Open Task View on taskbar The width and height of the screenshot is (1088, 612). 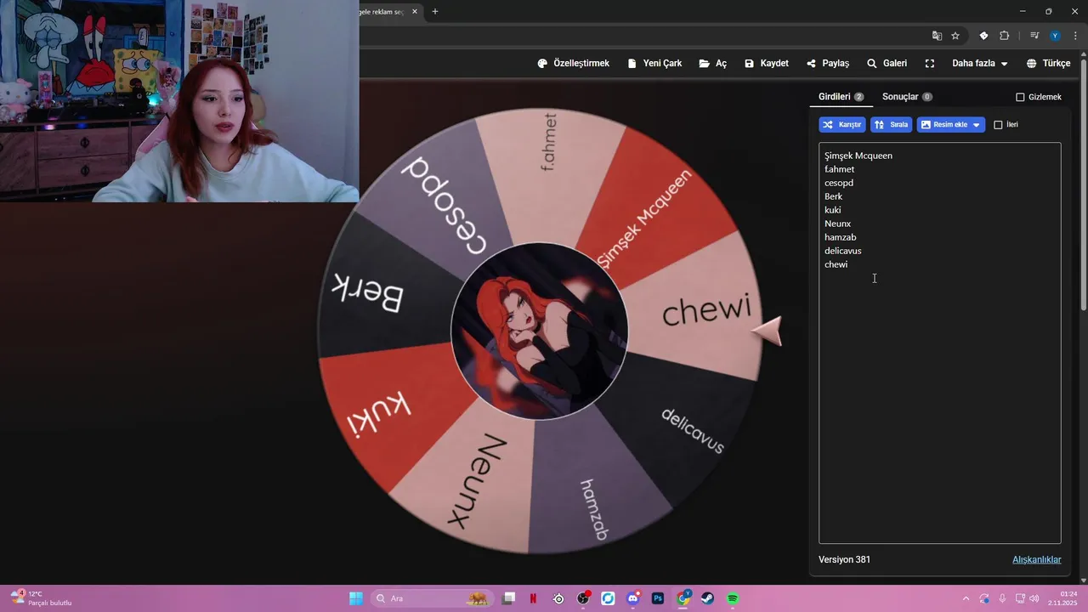click(x=508, y=598)
